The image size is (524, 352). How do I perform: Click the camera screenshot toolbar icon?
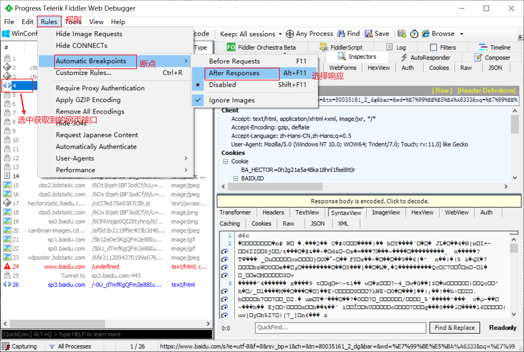[x=402, y=34]
